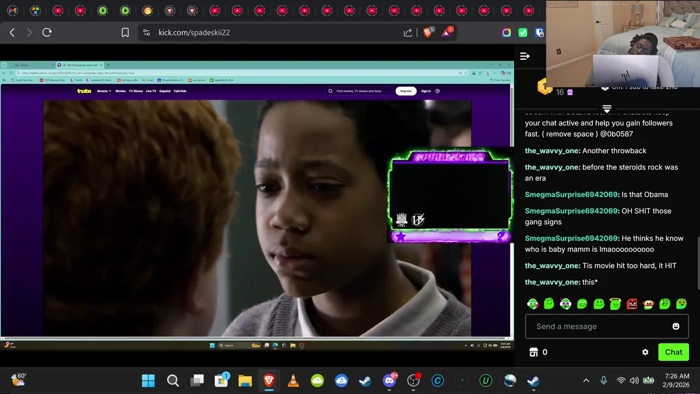Open TV Shows on Tubi navigation
Viewport: 700px width, 394px height.
(136, 91)
